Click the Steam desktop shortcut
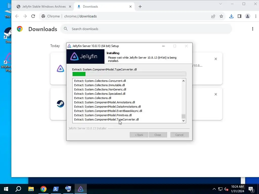The height and width of the screenshot is (194, 259). coord(8,35)
